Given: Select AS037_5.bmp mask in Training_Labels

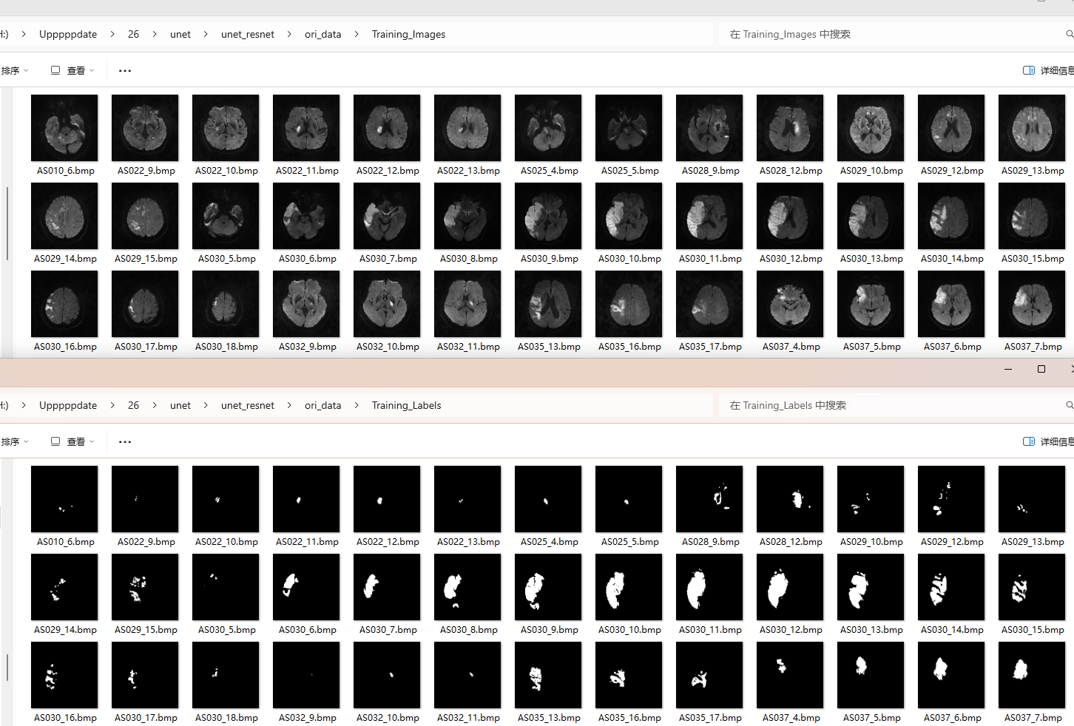Looking at the screenshot, I should (871, 675).
